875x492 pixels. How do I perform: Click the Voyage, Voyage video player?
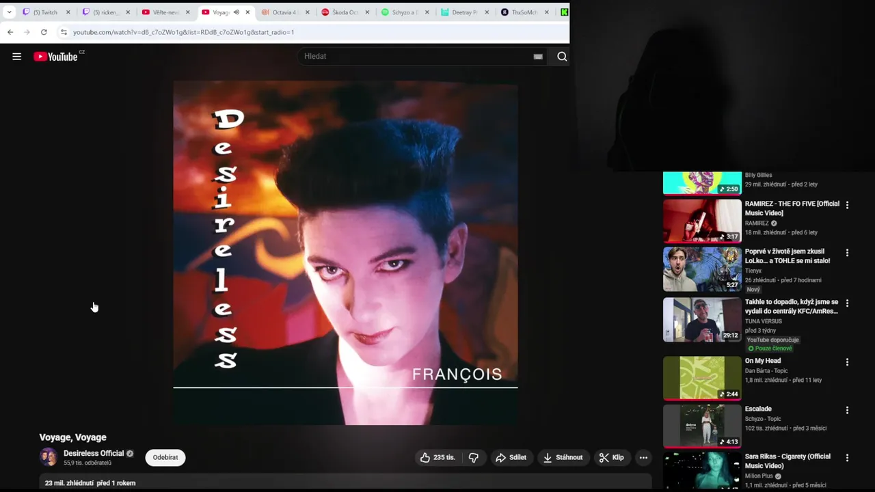tap(345, 253)
